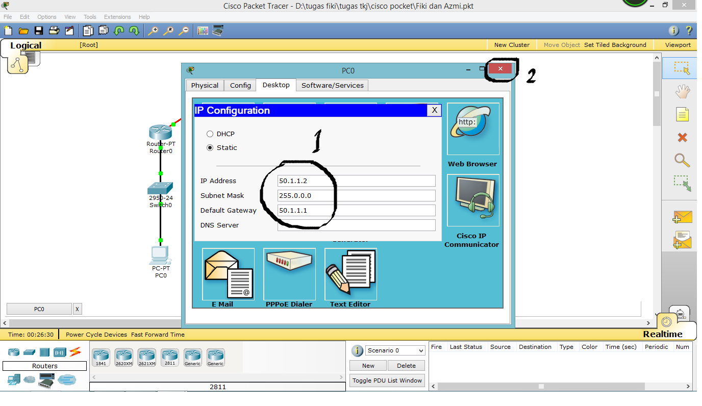
Task: Open the Scenario 0 dropdown
Action: point(395,350)
